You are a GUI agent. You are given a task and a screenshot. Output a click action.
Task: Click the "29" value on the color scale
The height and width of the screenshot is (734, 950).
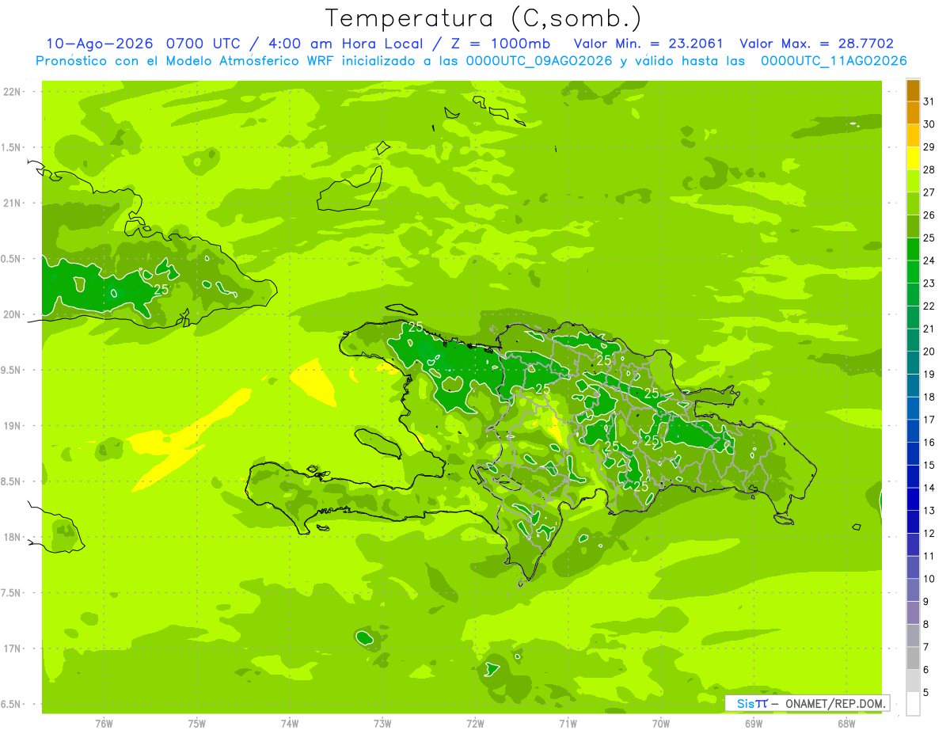pyautogui.click(x=929, y=147)
